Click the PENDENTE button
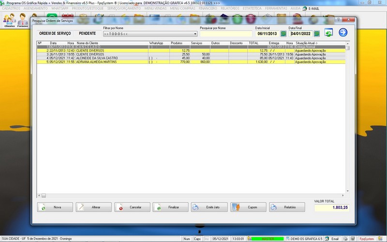 tap(88, 33)
